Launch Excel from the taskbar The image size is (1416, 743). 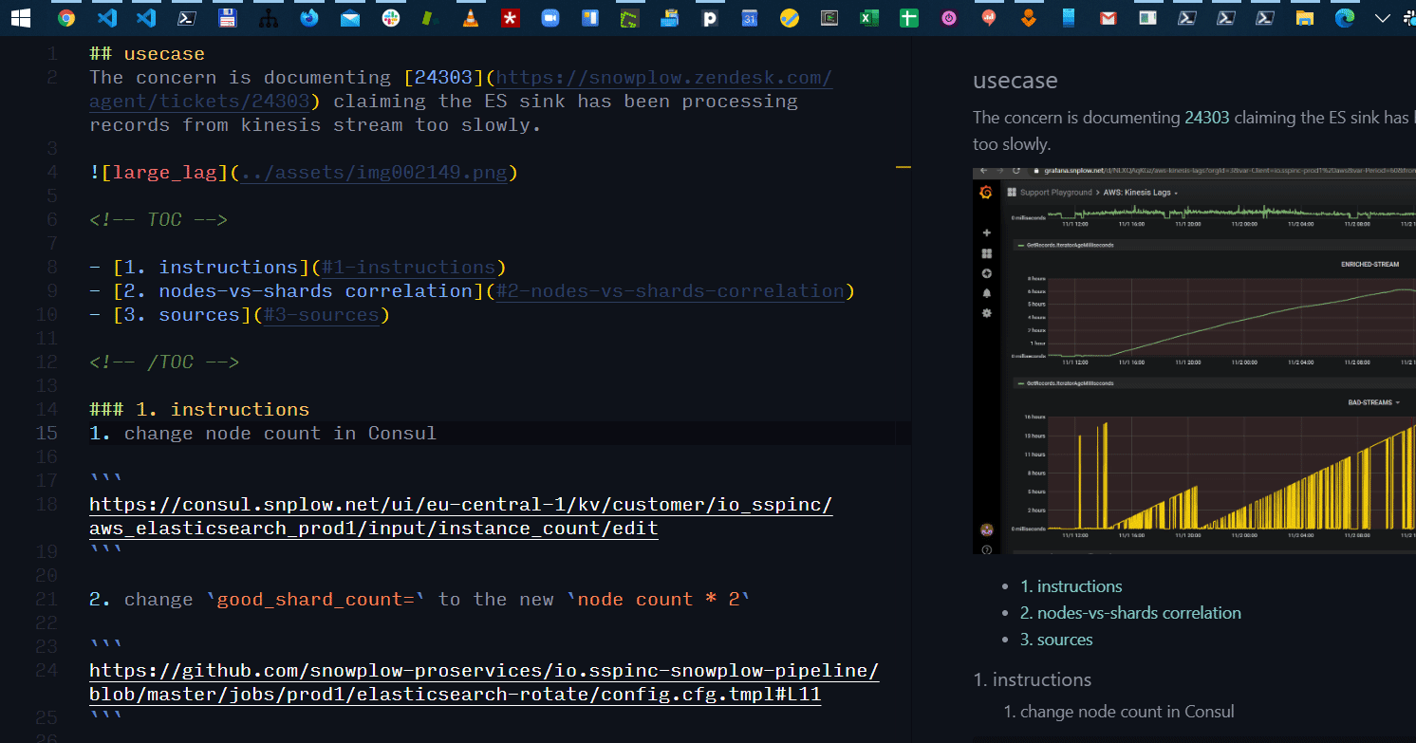[869, 17]
